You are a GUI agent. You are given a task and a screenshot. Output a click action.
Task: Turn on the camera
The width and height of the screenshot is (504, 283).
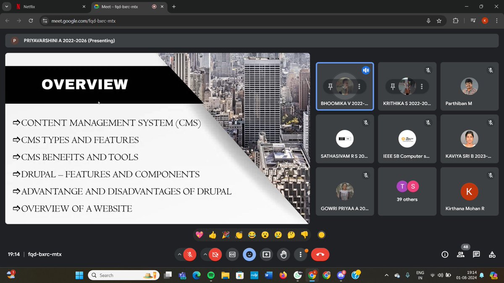coord(215,254)
